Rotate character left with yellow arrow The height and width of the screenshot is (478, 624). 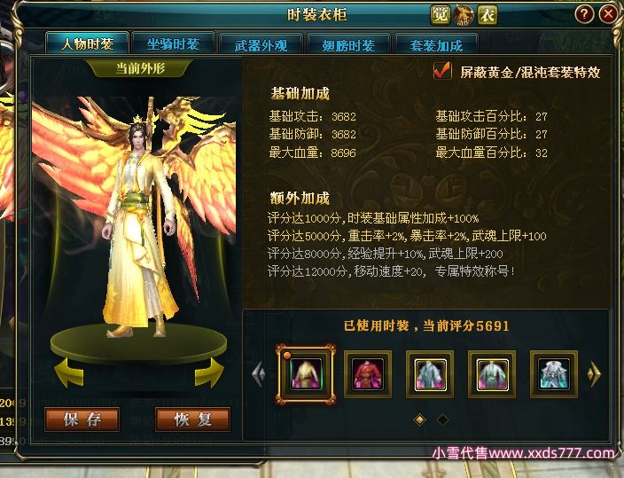69,372
